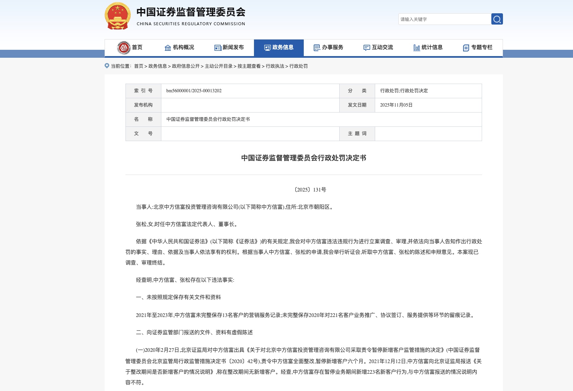
Task: Click the 名称 table label
Action: tap(143, 119)
